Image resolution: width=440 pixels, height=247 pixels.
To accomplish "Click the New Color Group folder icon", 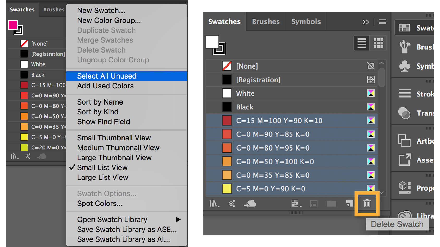I will click(x=331, y=203).
